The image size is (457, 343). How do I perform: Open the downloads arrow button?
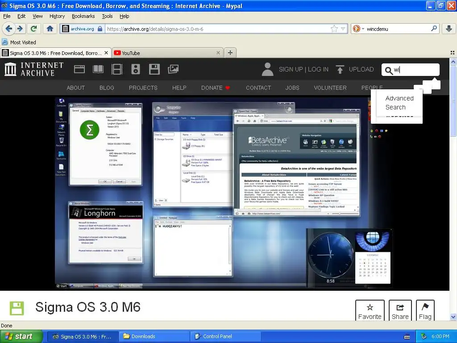point(449,29)
